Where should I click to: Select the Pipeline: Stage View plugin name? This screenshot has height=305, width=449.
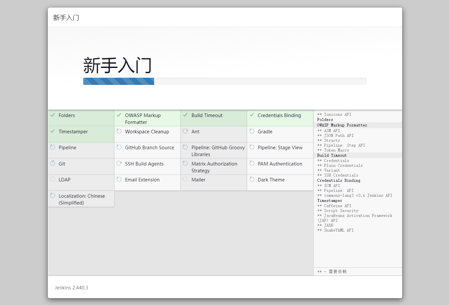click(x=280, y=148)
